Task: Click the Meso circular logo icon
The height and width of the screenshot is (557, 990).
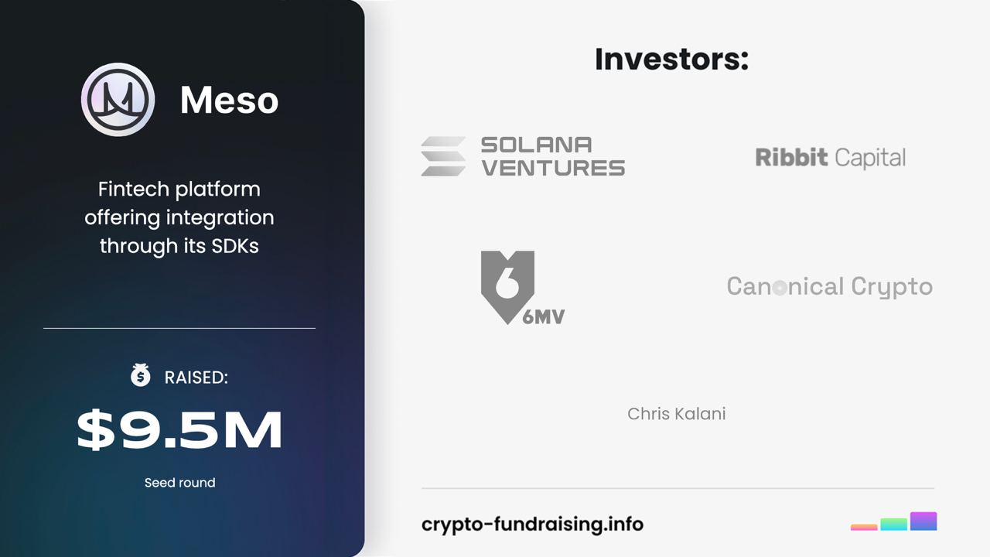Action: (x=118, y=100)
